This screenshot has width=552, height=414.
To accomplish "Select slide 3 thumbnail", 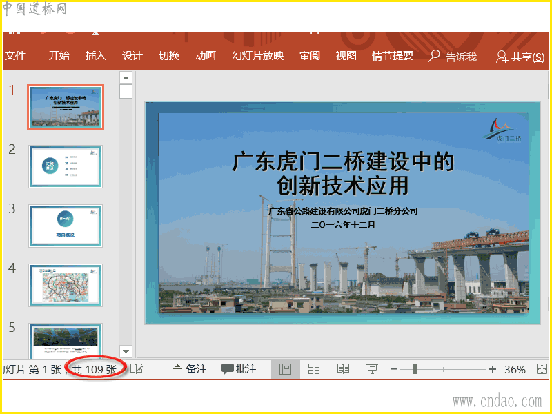I will 66,226.
